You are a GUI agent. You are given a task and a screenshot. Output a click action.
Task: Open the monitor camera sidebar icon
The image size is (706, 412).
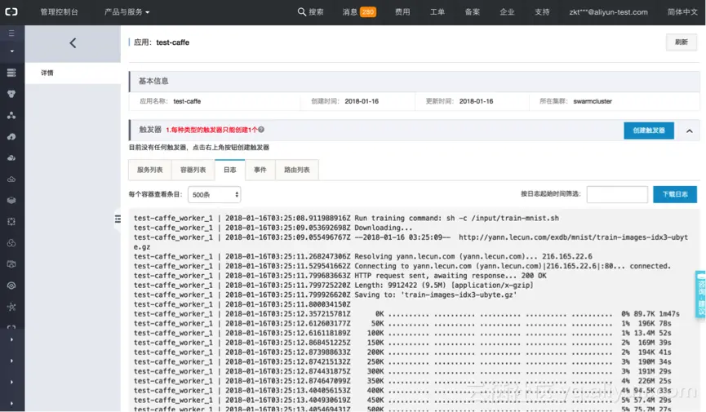pyautogui.click(x=11, y=264)
